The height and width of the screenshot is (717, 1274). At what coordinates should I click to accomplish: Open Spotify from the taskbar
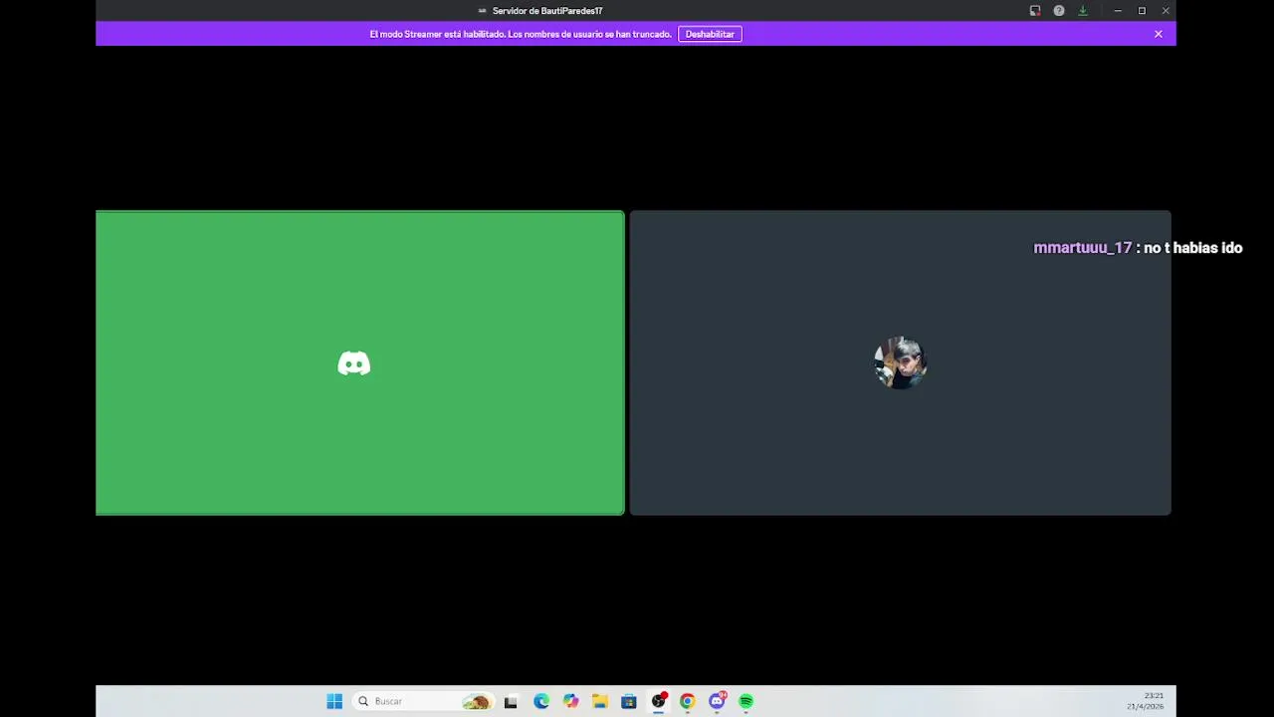pos(745,701)
